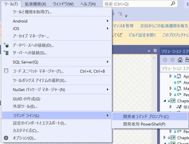Screen dimensions: 189x144
Task: Open the 拡張機能(X) menu
Action: coord(36,4)
